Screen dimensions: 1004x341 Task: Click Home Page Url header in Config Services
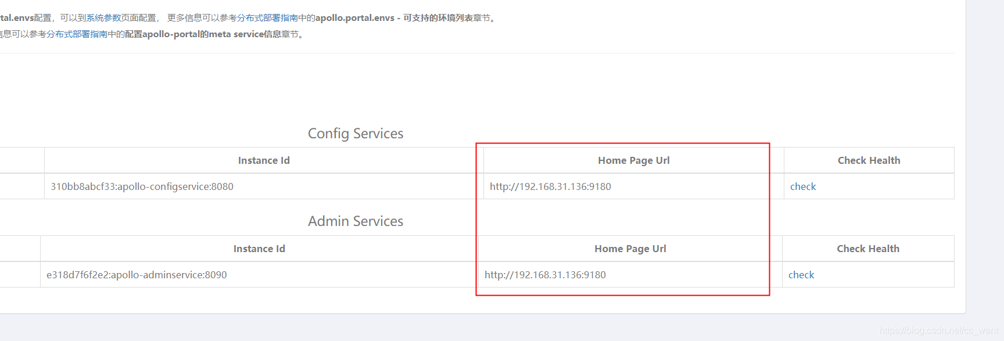633,161
